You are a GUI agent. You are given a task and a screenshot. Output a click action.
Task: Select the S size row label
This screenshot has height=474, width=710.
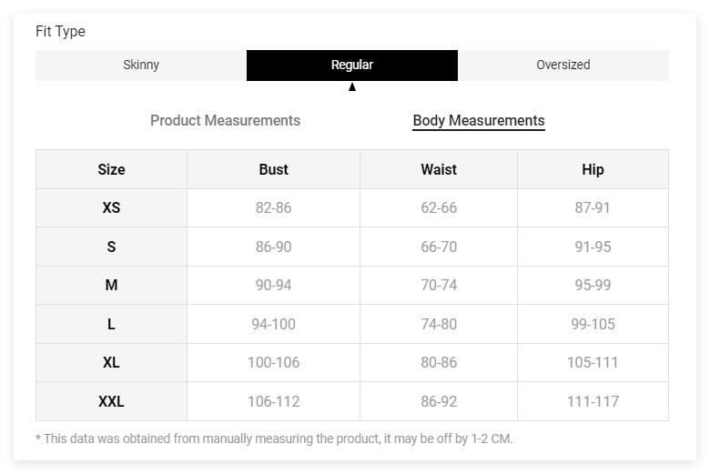tap(111, 247)
